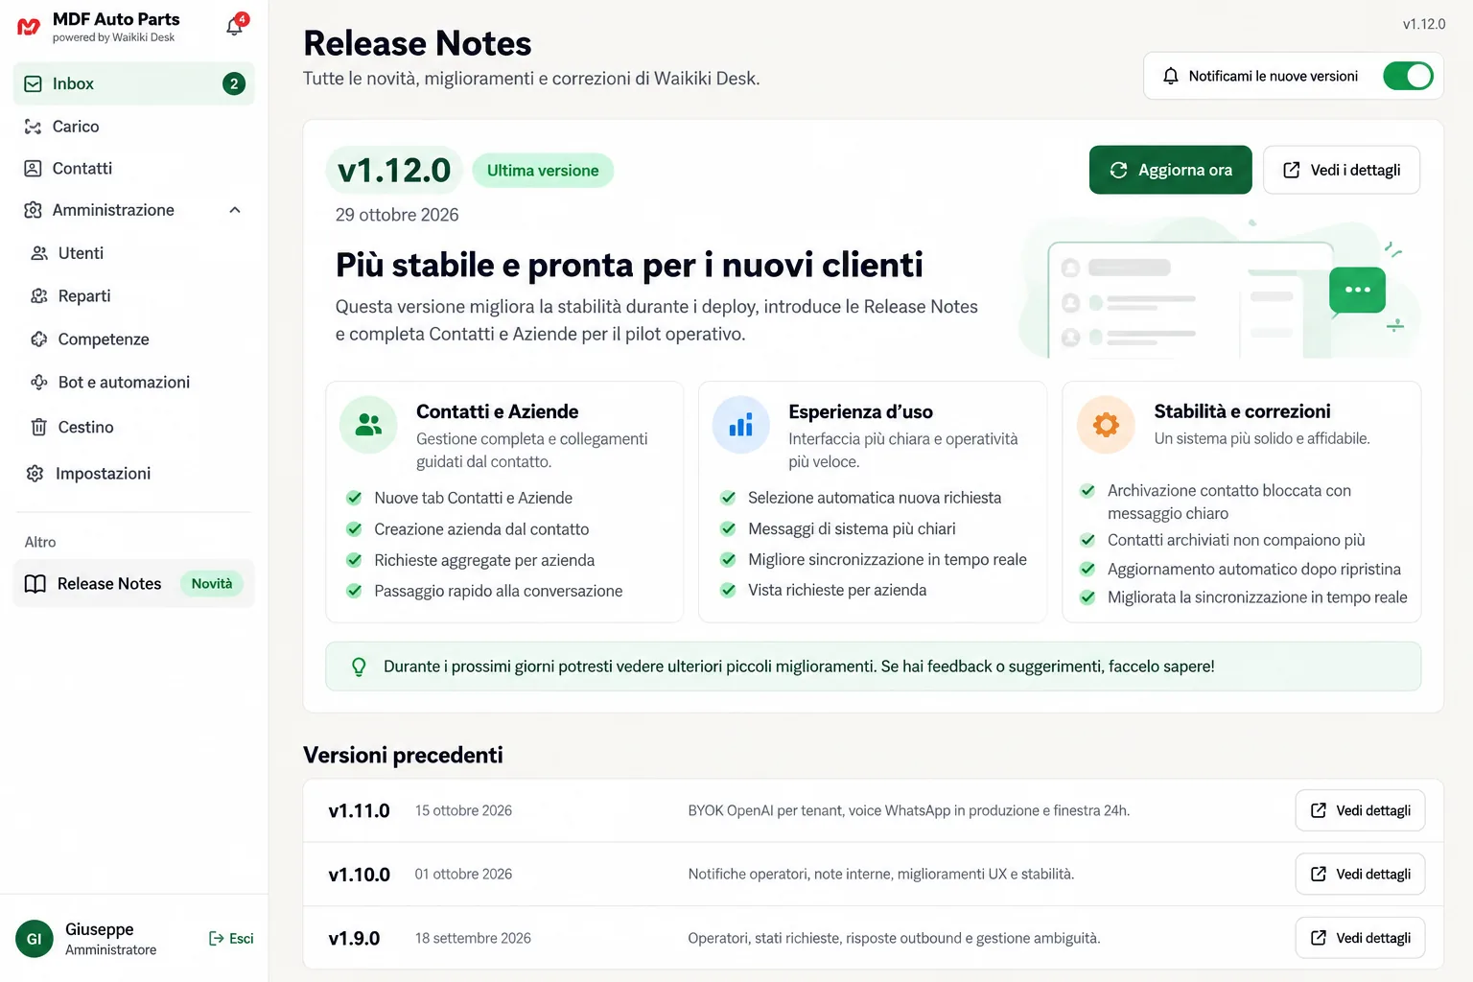
Task: Select Release Notes in sidebar
Action: (133, 584)
